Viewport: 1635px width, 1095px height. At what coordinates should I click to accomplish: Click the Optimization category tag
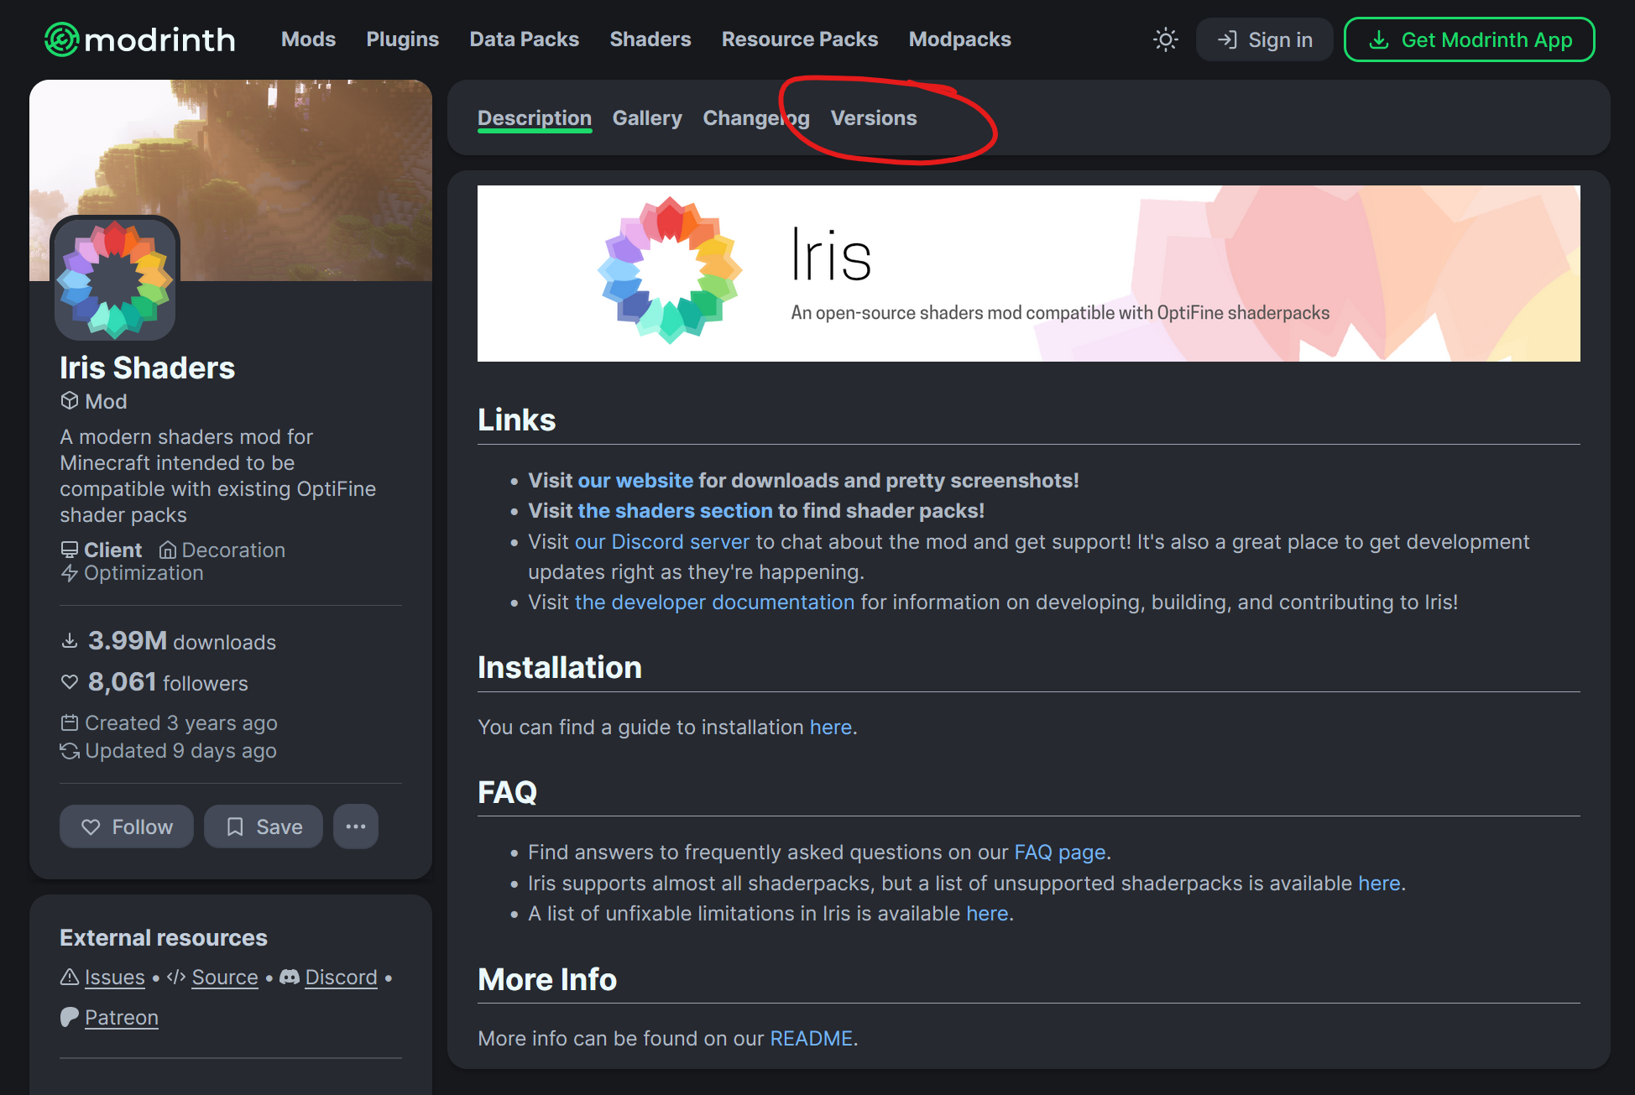pyautogui.click(x=133, y=573)
